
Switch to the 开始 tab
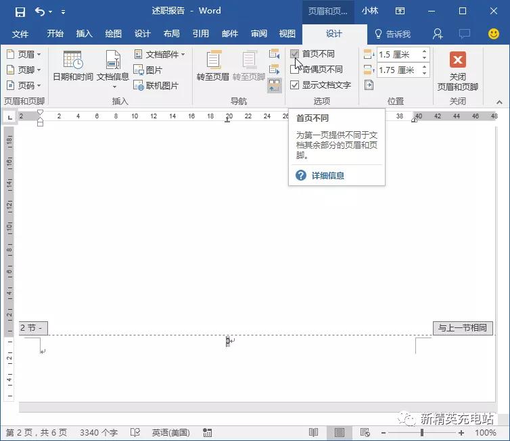[x=55, y=34]
